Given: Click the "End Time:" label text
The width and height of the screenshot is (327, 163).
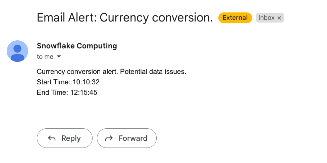Looking at the screenshot, I should pyautogui.click(x=52, y=92).
